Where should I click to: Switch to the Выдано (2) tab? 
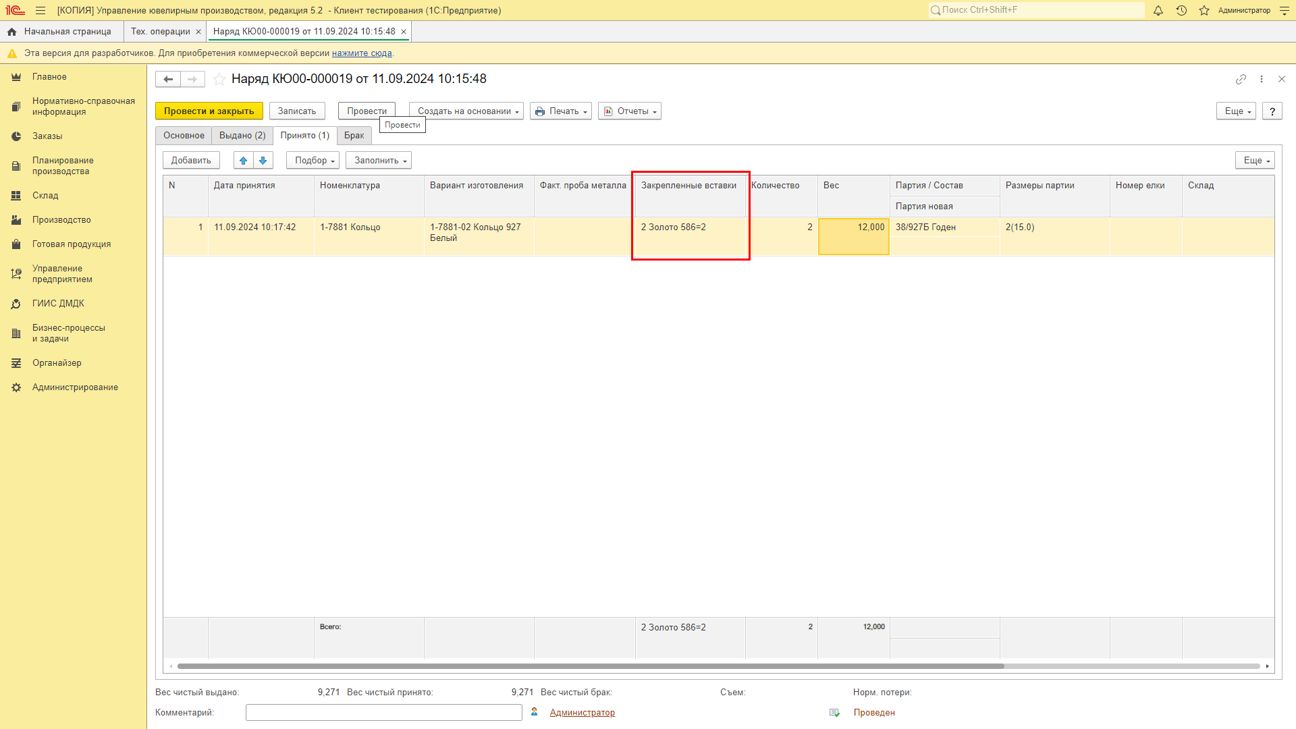(x=242, y=136)
